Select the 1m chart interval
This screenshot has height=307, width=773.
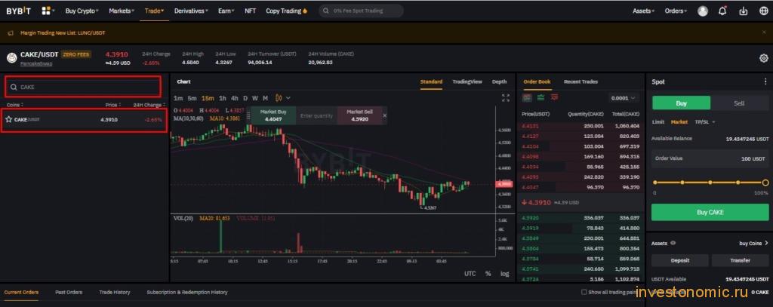click(x=178, y=98)
